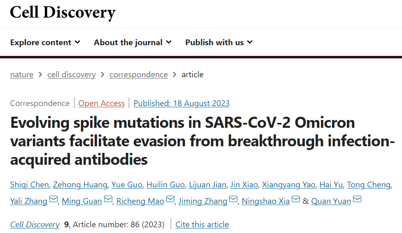Click the envelope icon after Jiming Zhang
The image size is (402, 233).
tap(233, 200)
